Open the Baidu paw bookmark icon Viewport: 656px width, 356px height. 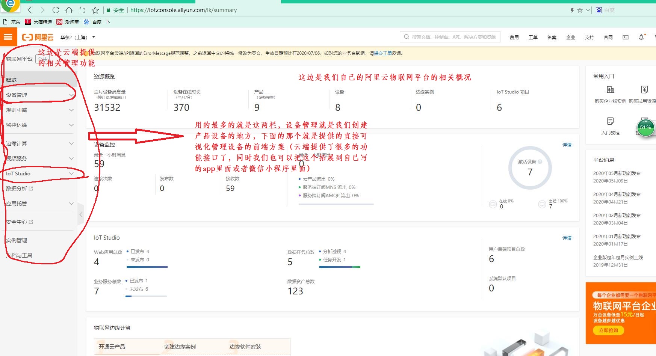click(x=86, y=22)
